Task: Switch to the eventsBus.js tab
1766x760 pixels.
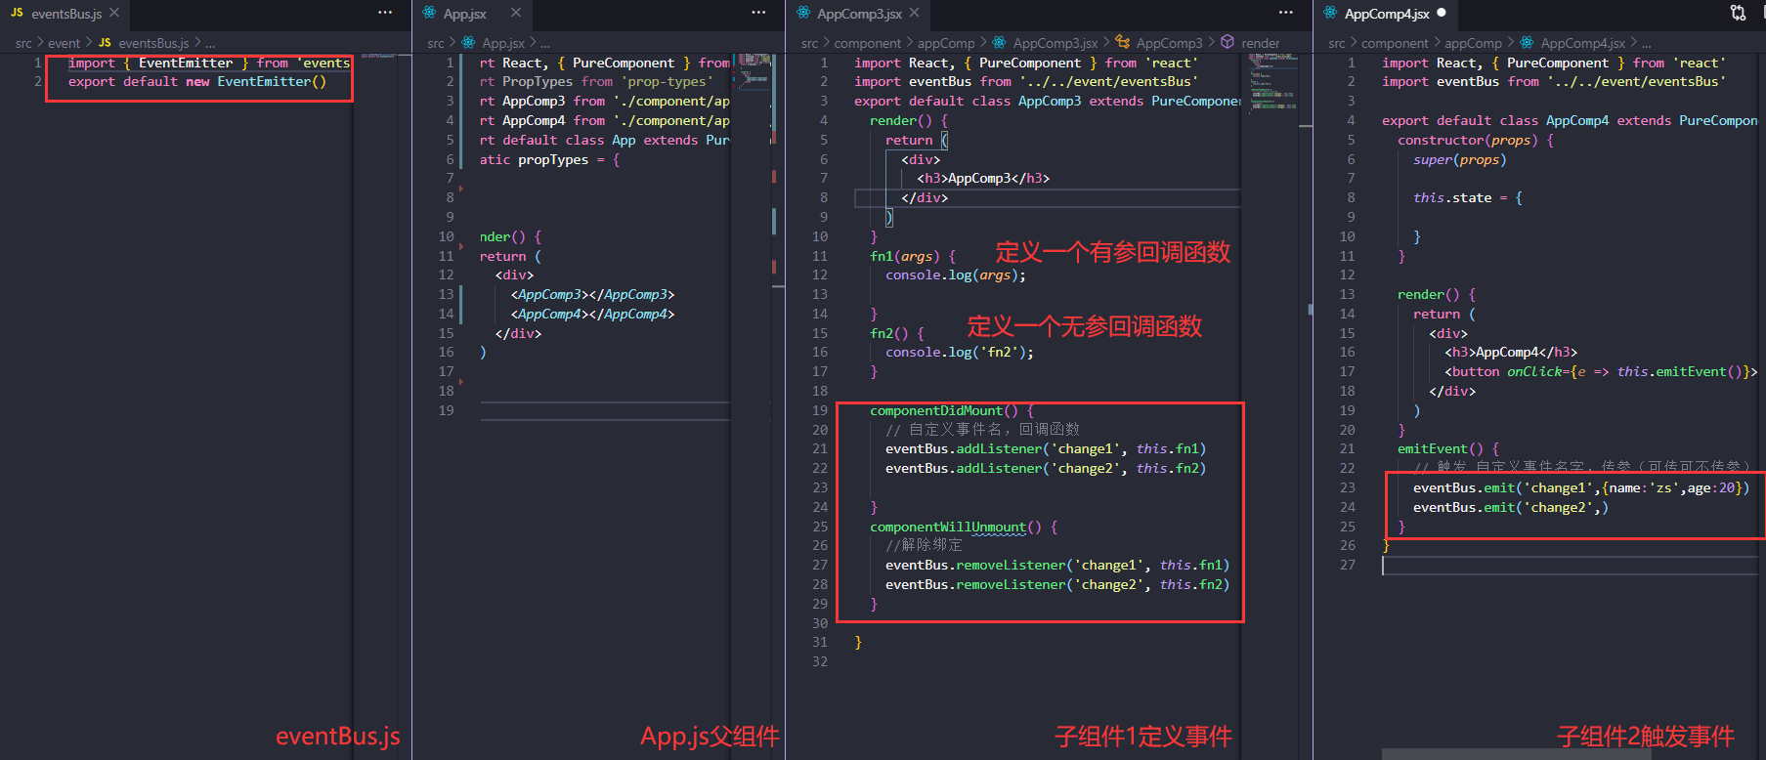Action: point(65,14)
